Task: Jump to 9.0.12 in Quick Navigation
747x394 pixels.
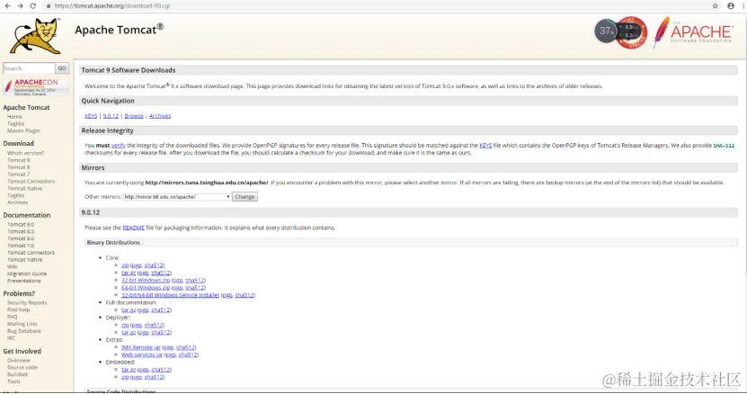Action: 111,116
